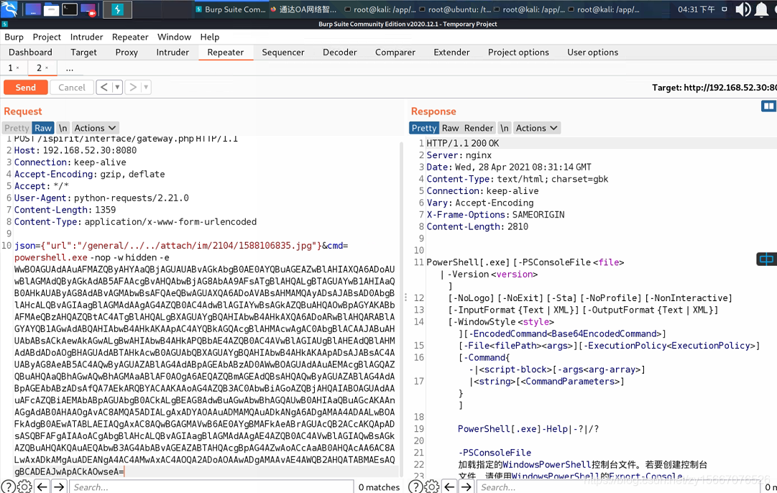777x493 pixels.
Task: Go to next match in request search
Action: pos(59,487)
